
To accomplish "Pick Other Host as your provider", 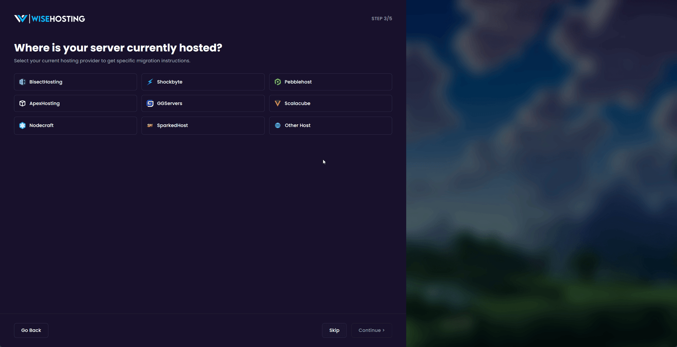I will (330, 125).
